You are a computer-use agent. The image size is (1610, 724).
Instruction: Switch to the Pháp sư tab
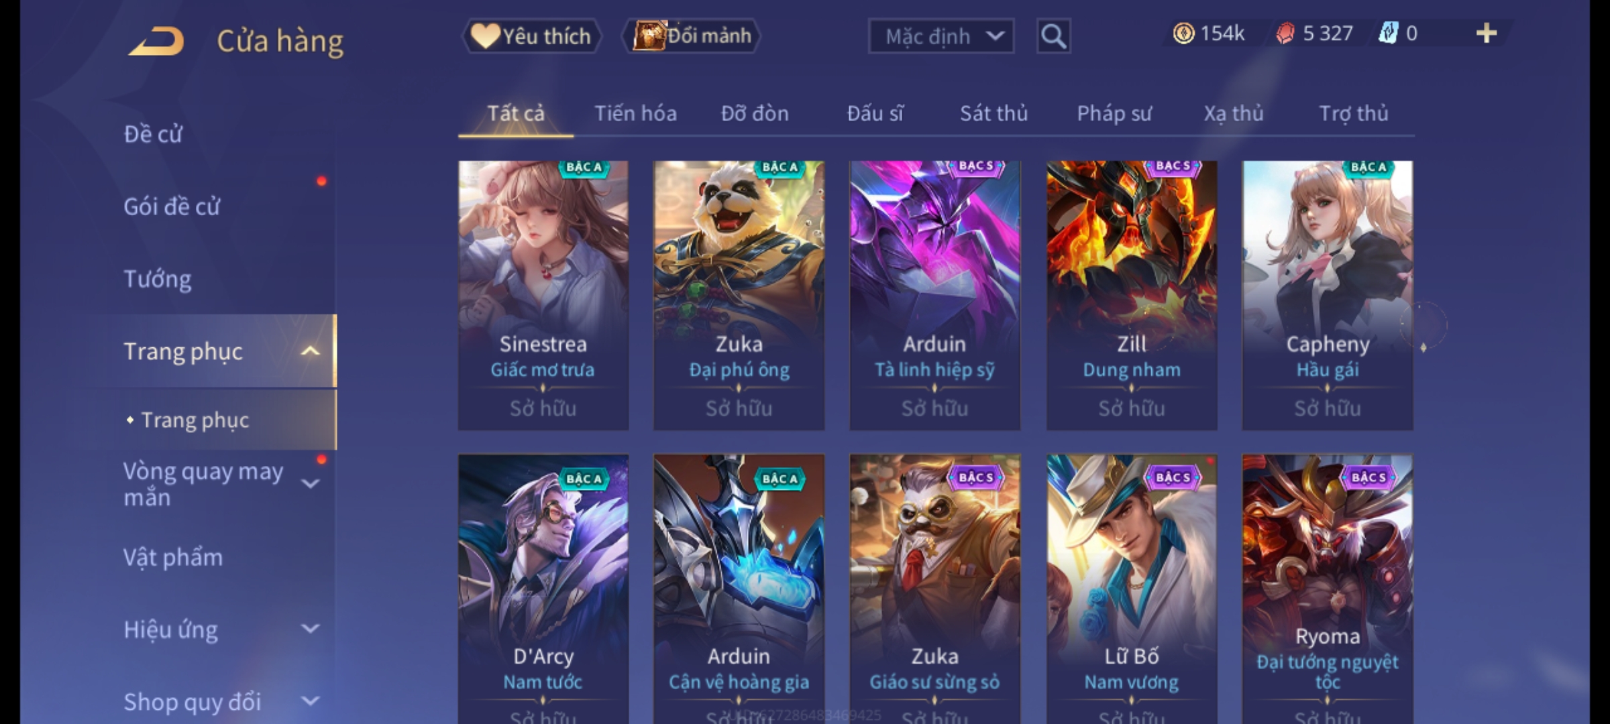pyautogui.click(x=1114, y=113)
